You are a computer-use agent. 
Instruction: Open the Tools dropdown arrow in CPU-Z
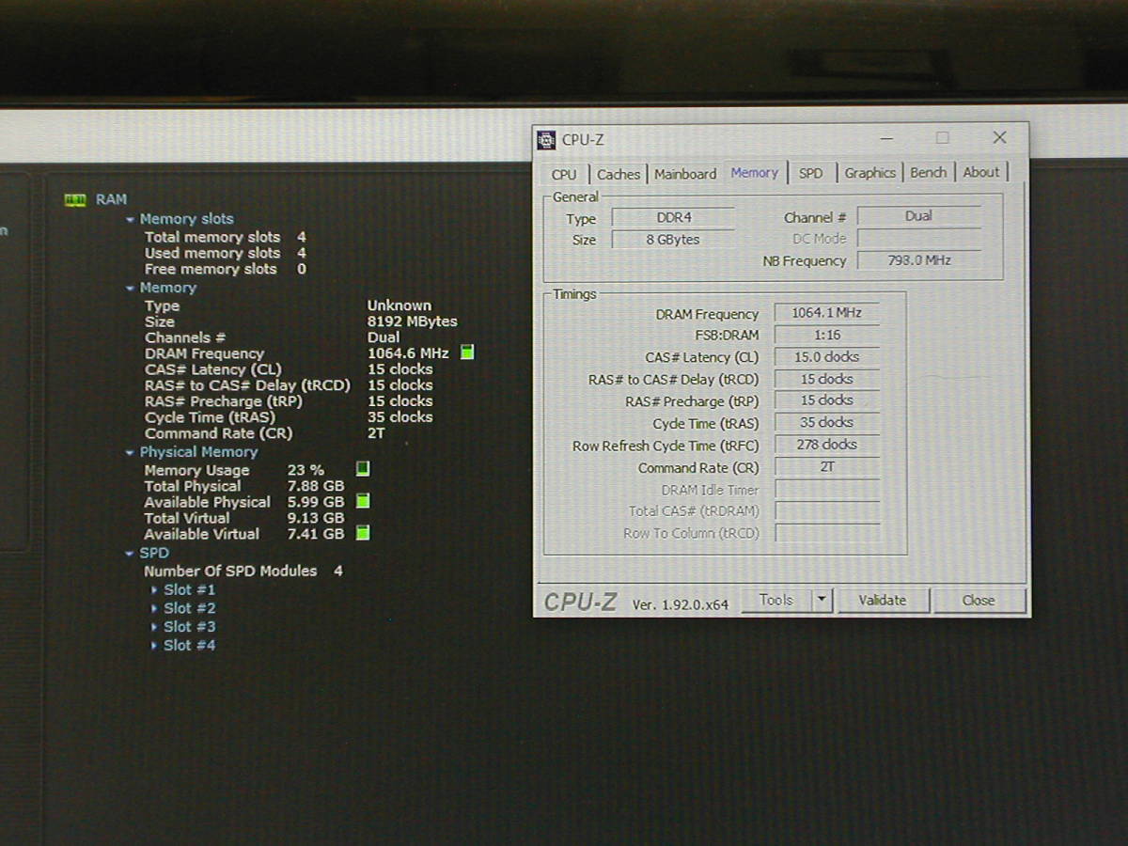(822, 600)
